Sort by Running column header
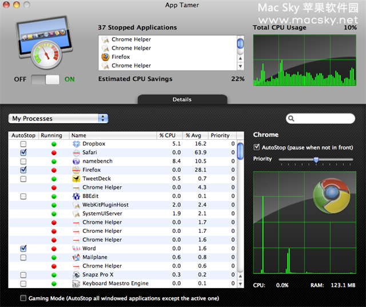 54,136
